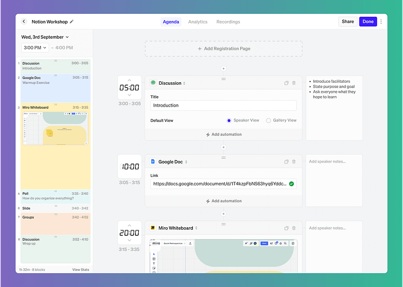Select Discussion Introduction block in the sidebar
The width and height of the screenshot is (403, 287).
pos(55,66)
